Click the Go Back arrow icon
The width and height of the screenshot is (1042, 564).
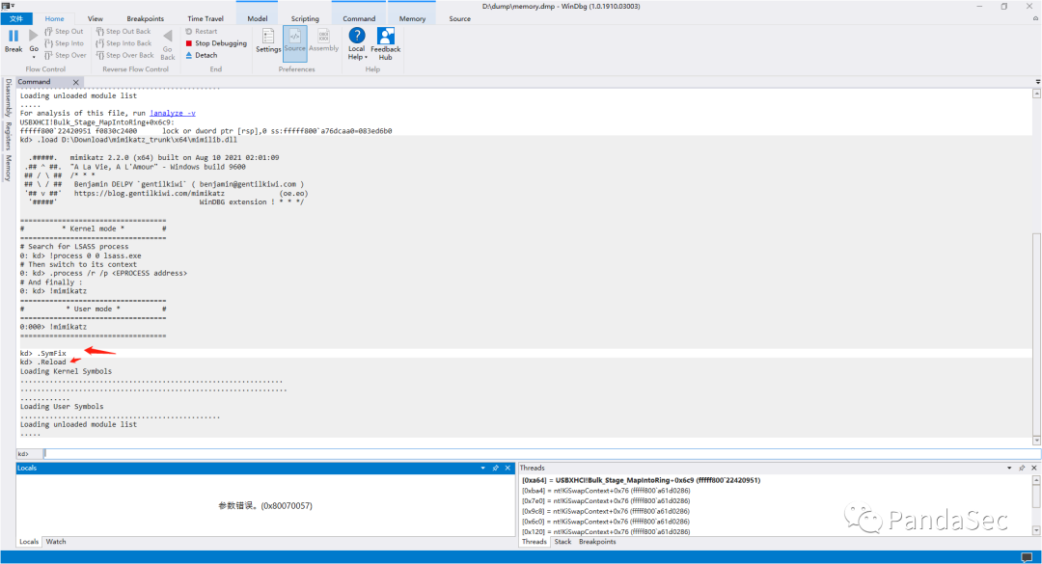coord(168,36)
